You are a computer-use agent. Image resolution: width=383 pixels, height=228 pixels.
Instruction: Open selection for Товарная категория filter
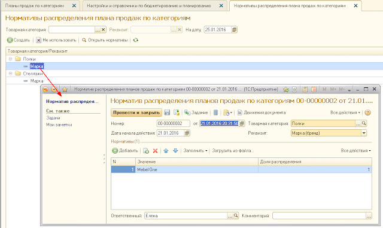(98, 30)
